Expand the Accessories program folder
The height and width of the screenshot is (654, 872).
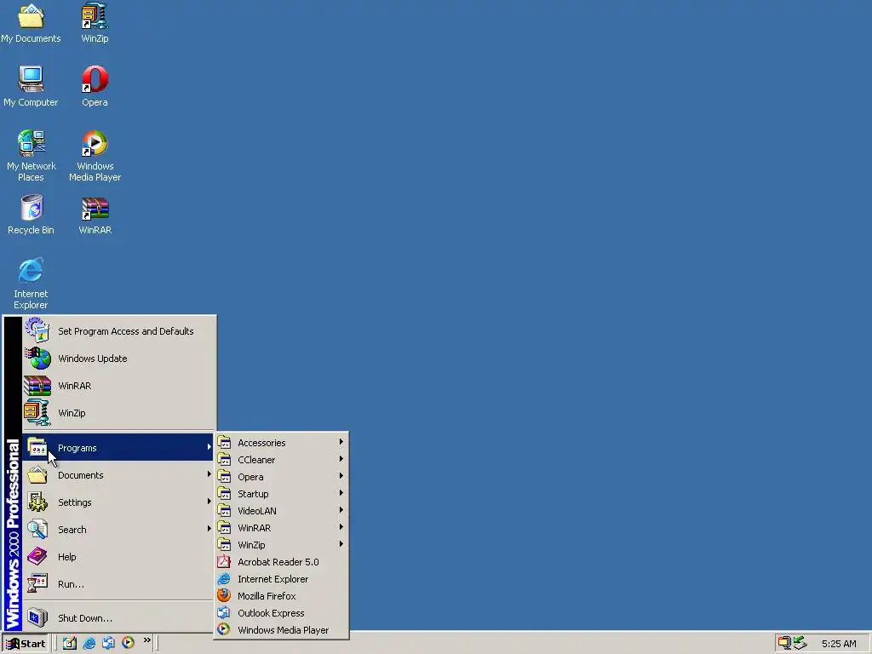[x=281, y=443]
